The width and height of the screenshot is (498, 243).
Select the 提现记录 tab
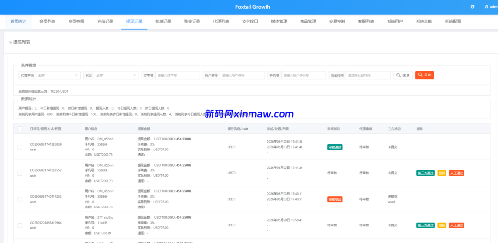pyautogui.click(x=134, y=22)
